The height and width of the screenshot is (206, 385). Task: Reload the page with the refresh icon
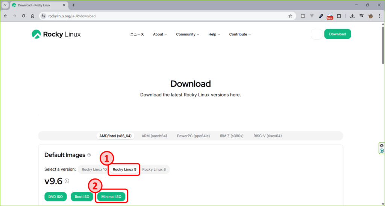click(24, 16)
